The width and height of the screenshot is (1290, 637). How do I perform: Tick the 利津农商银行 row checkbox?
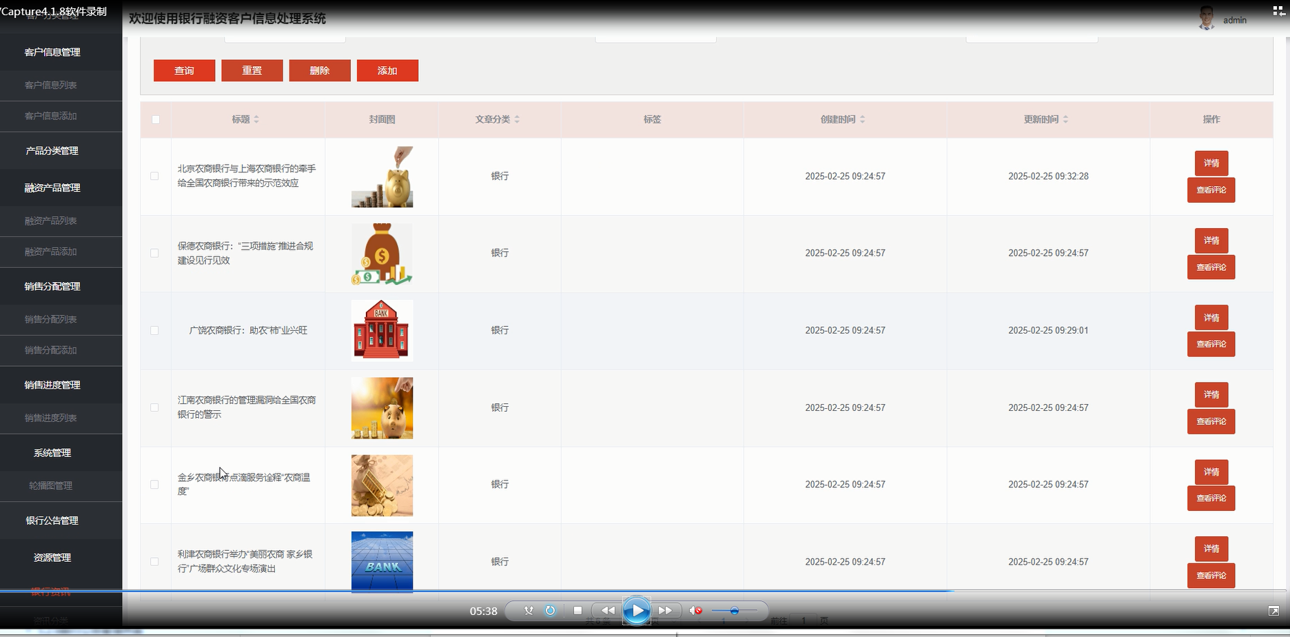tap(154, 562)
